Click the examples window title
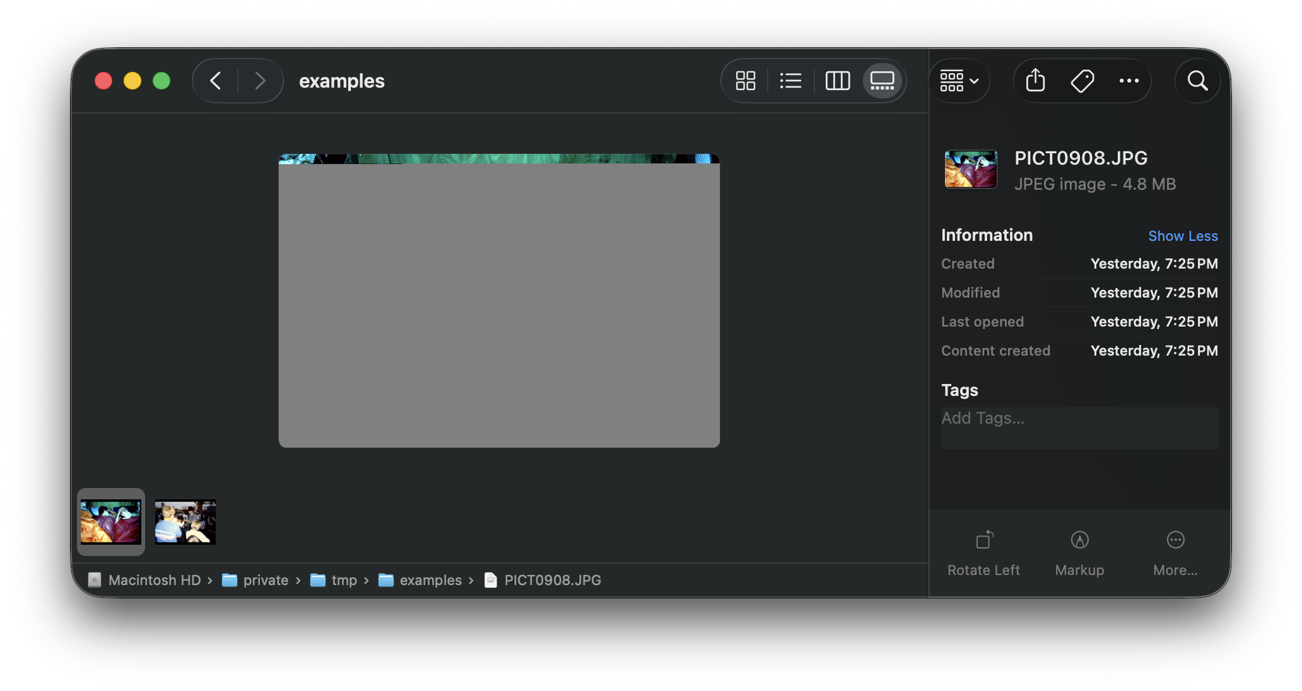Image resolution: width=1302 pixels, height=691 pixels. (341, 81)
